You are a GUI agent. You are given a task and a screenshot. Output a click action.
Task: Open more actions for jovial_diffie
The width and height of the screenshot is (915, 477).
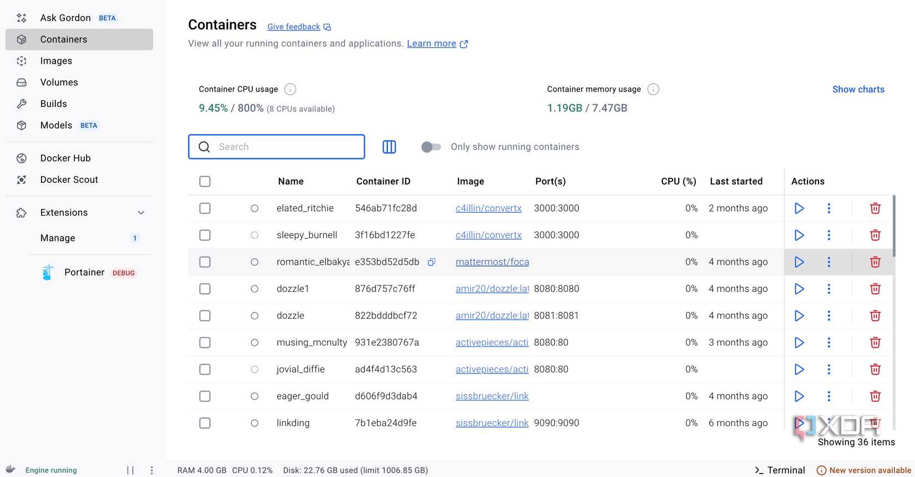pyautogui.click(x=829, y=370)
